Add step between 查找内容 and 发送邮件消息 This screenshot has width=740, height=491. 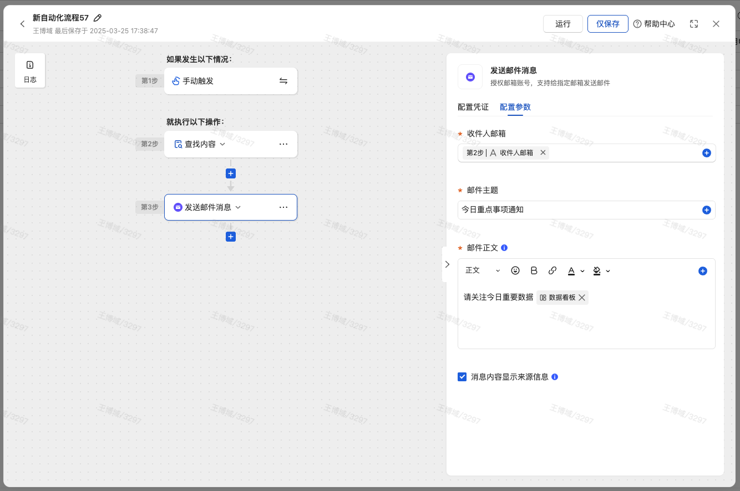click(x=231, y=173)
